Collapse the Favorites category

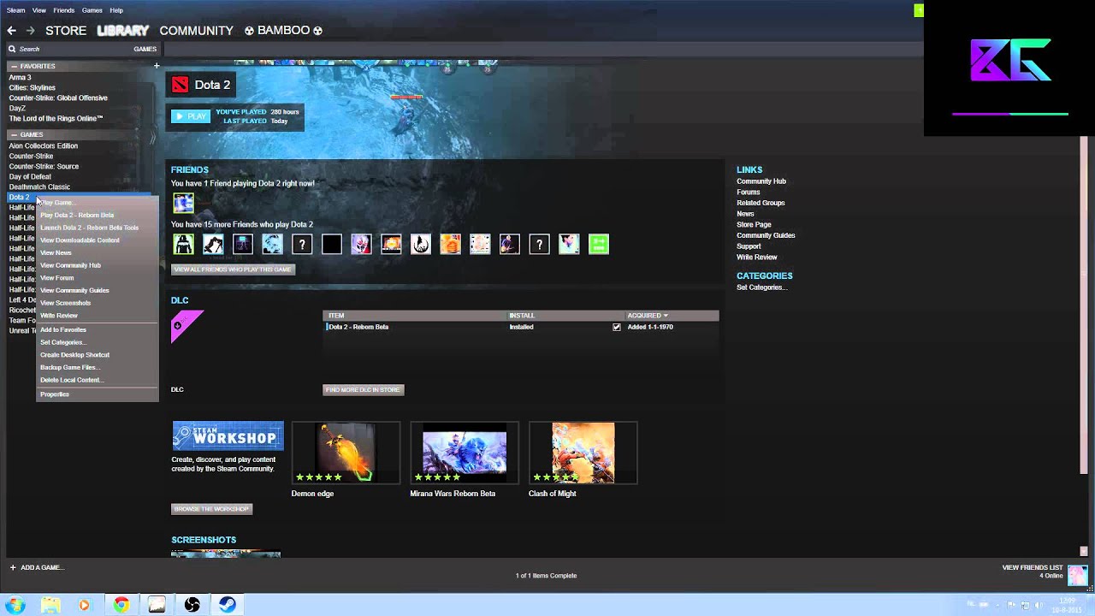[x=14, y=66]
